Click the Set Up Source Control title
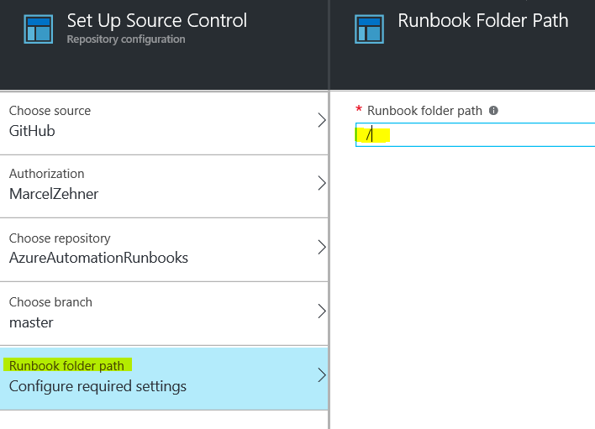595x429 pixels. 157,21
